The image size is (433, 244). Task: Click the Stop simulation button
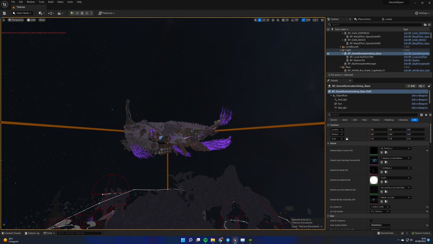[82, 13]
